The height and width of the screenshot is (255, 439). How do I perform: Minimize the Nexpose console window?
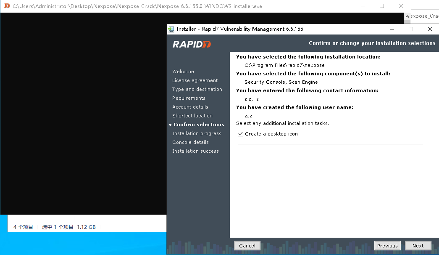(x=363, y=6)
